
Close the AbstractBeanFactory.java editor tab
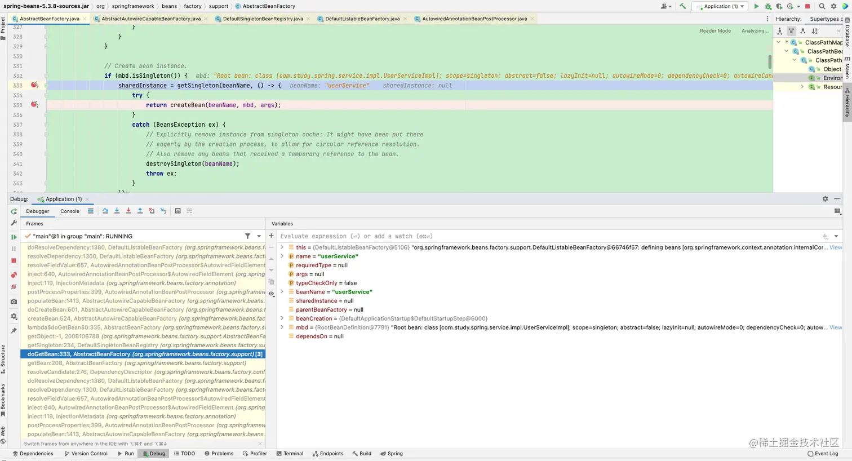click(85, 19)
